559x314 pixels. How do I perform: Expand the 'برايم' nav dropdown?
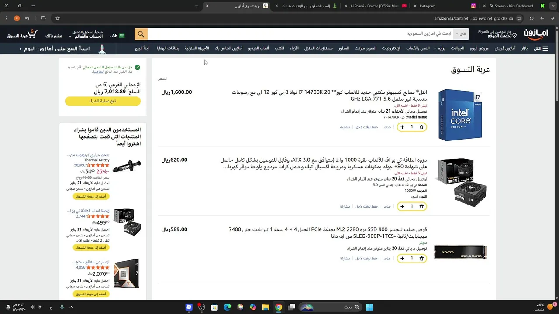click(x=440, y=48)
